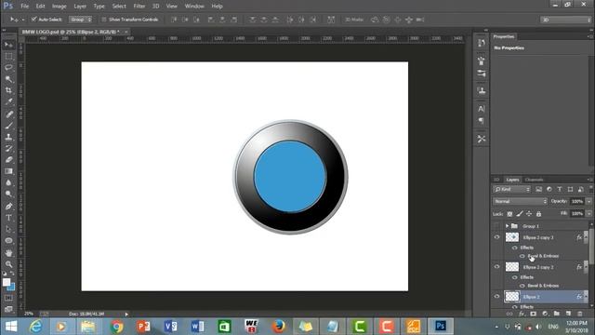
Task: Open Opacity slider dropdown arrow
Action: [x=588, y=201]
